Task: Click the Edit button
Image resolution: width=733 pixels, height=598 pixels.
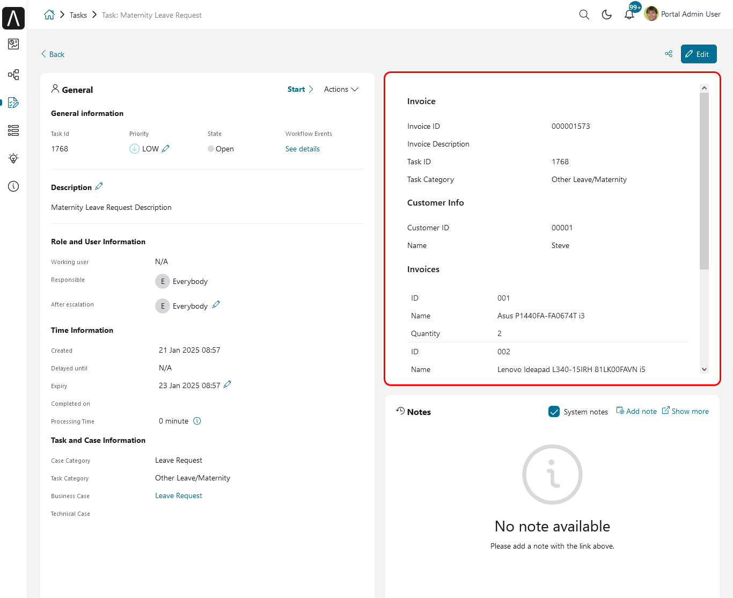Action: 699,54
